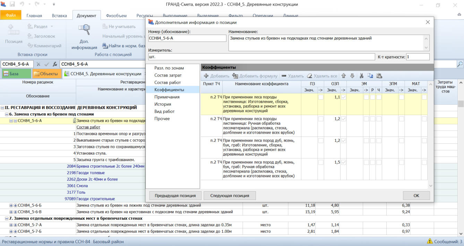Click the Предыдущая позиция button

(175, 195)
